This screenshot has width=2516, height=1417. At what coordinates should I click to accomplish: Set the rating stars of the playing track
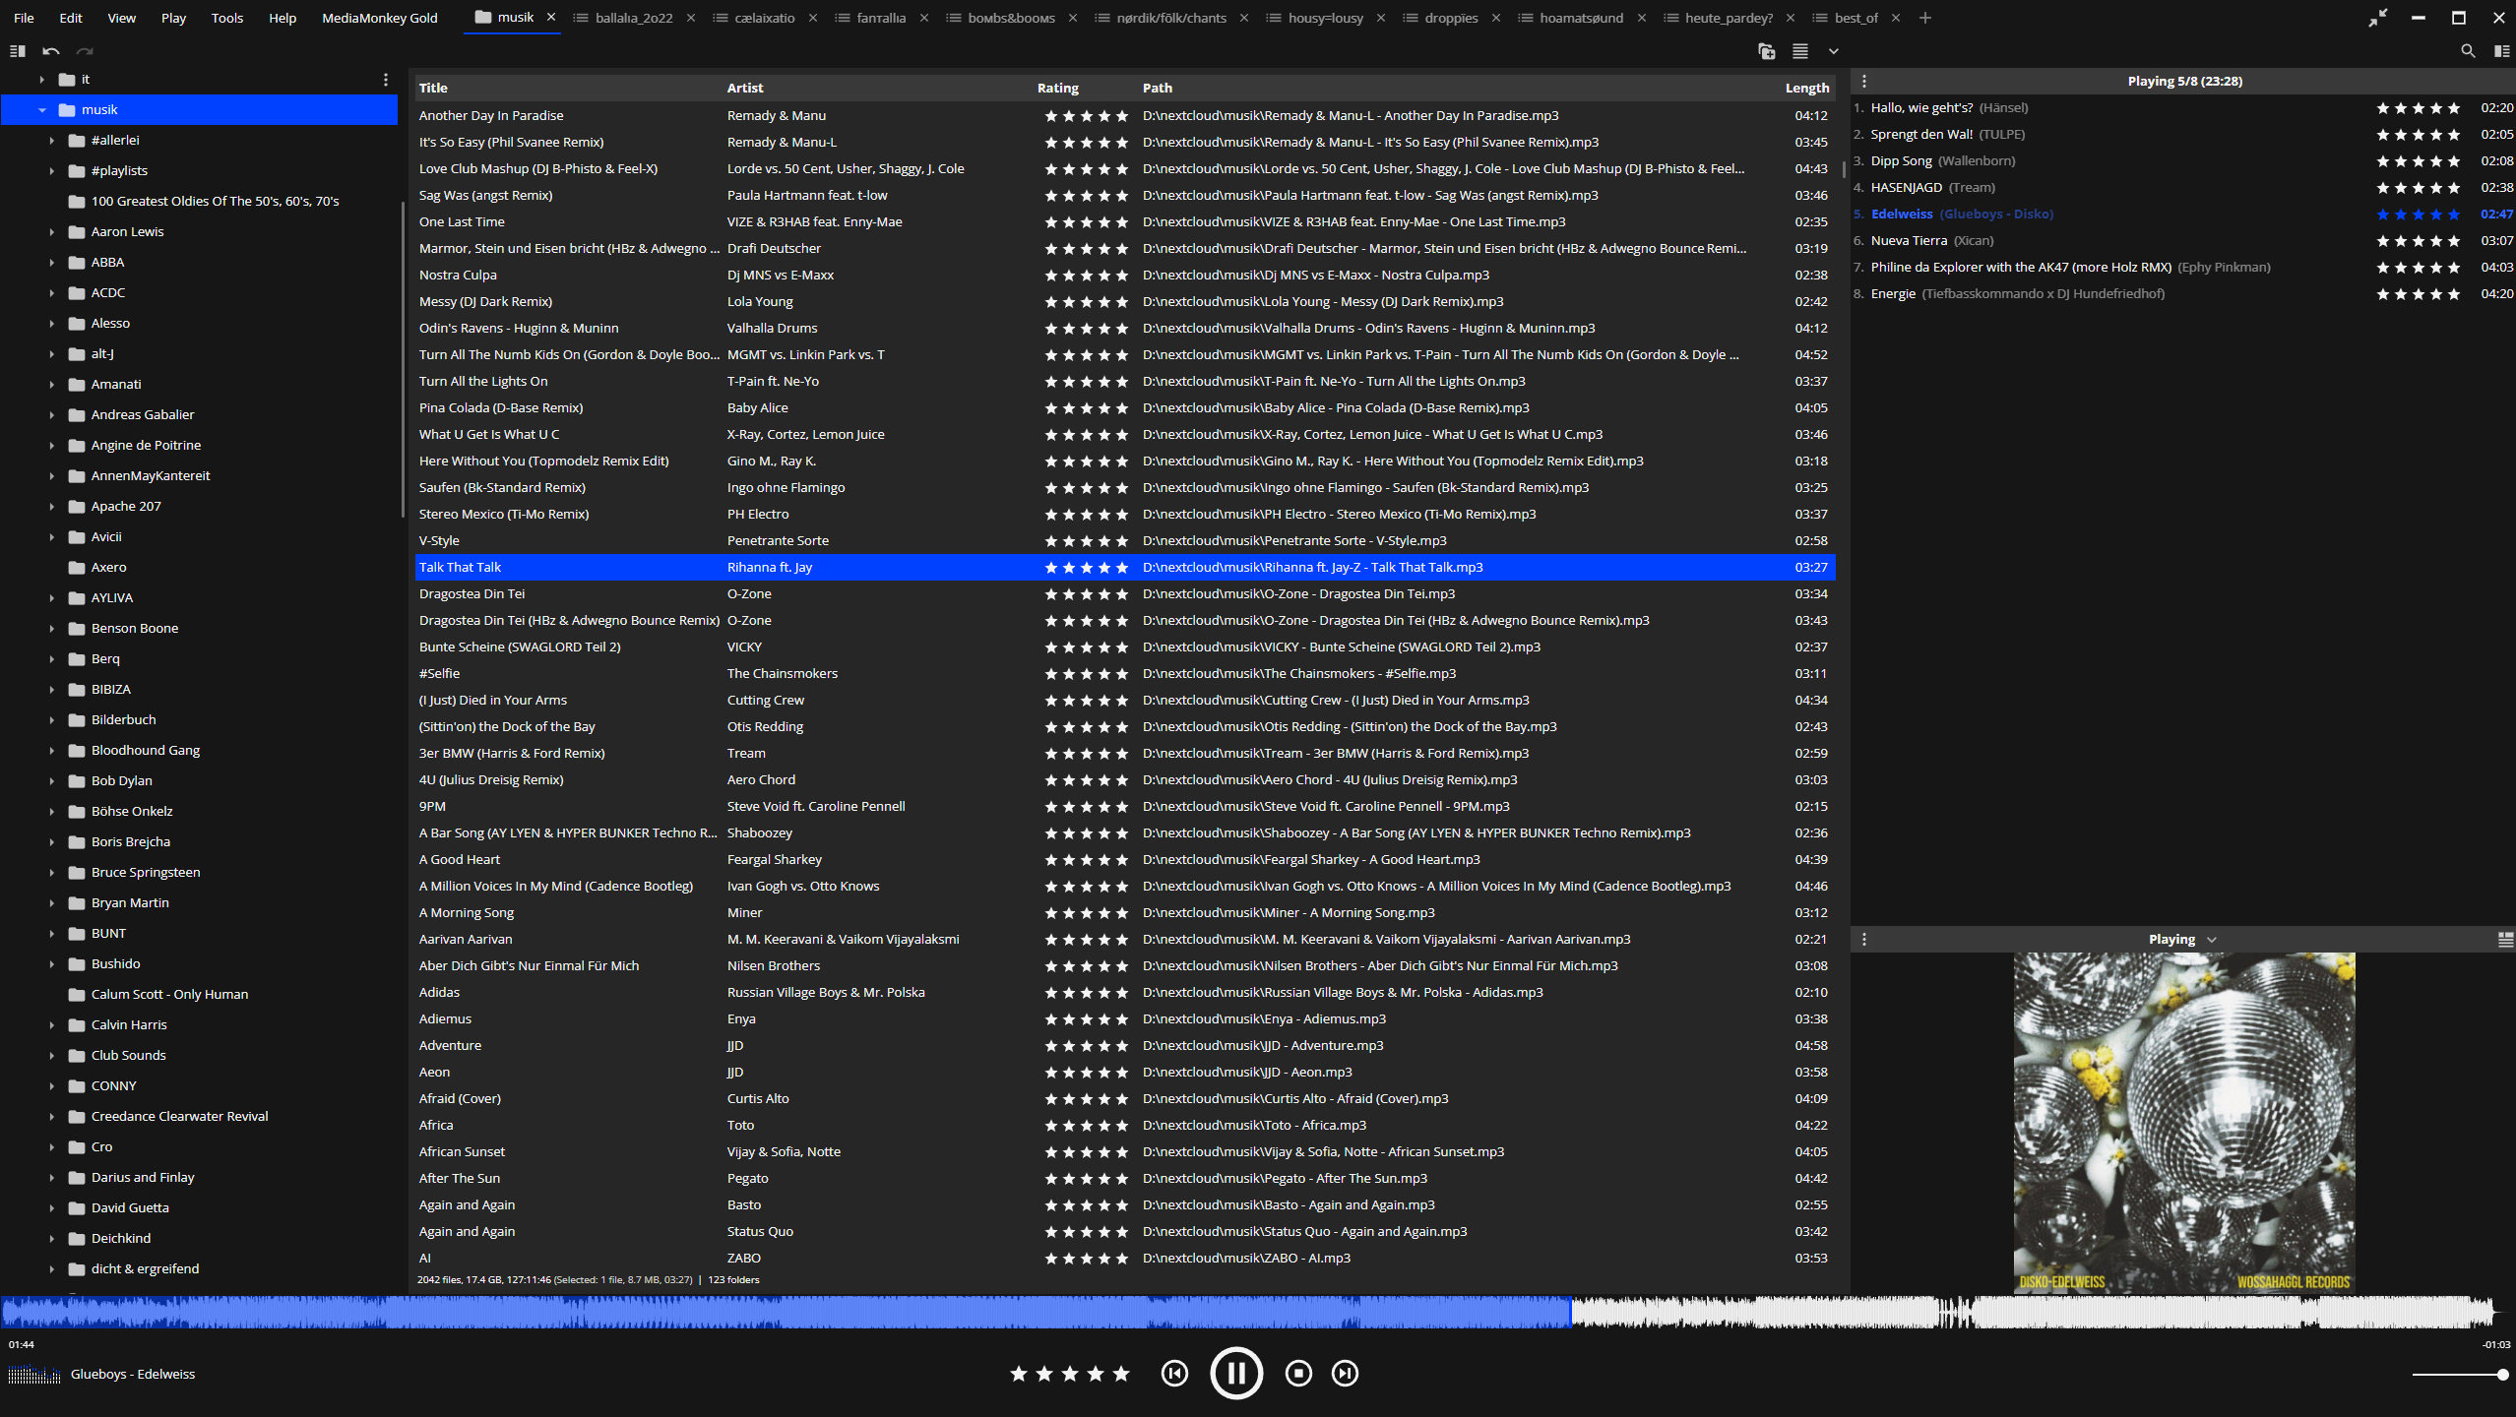point(1070,1374)
